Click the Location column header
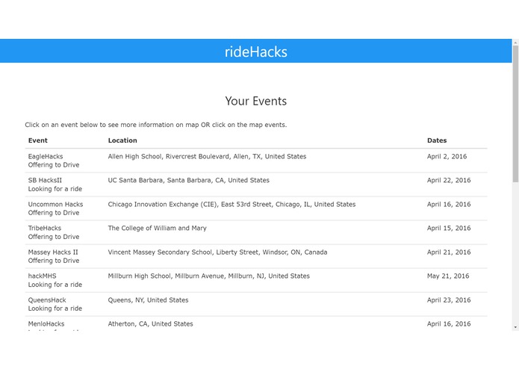 pyautogui.click(x=122, y=140)
